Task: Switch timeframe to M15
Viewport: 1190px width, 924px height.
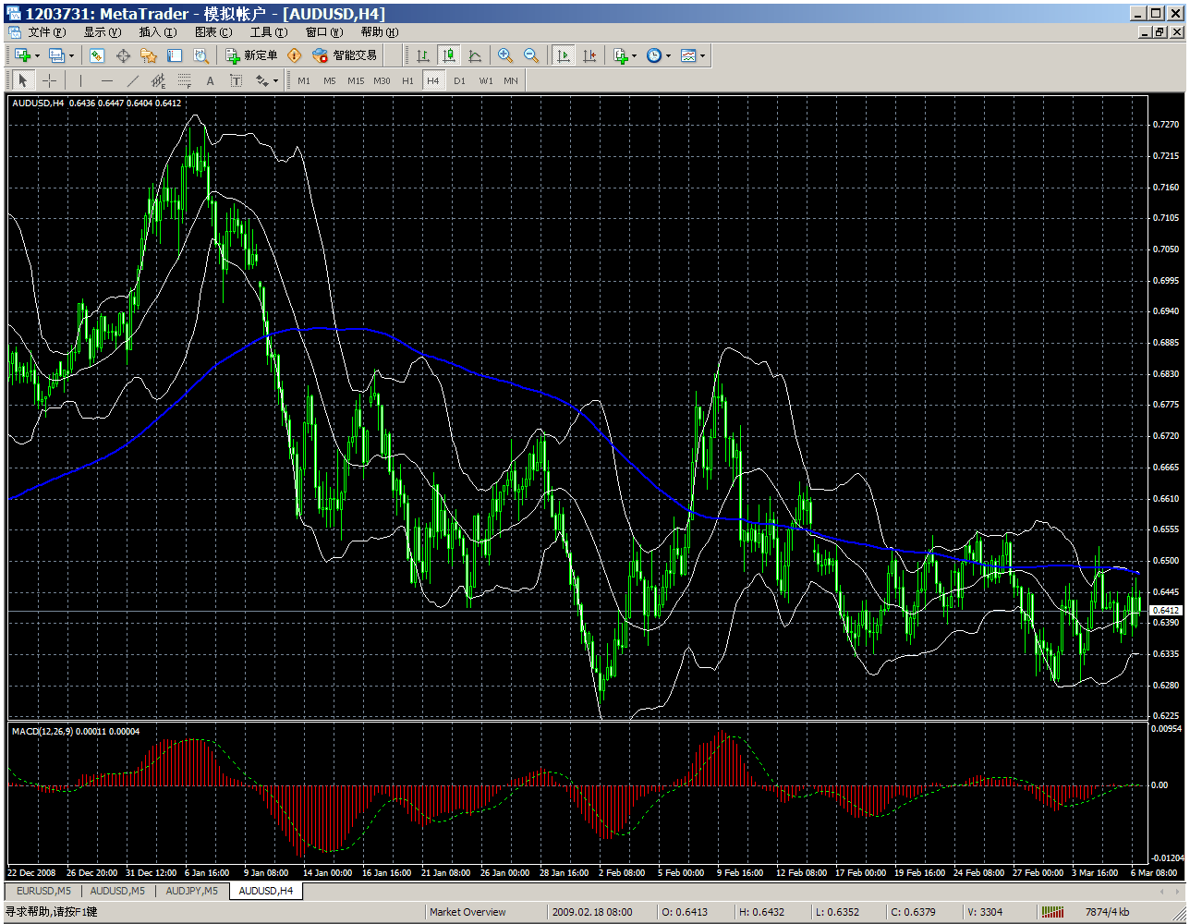Action: pyautogui.click(x=356, y=80)
